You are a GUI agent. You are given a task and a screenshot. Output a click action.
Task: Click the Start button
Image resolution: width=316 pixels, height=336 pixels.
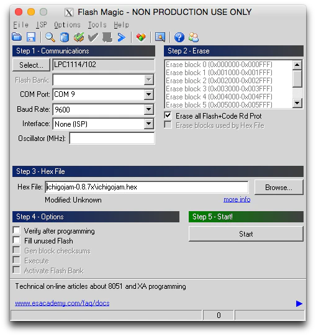(x=246, y=234)
